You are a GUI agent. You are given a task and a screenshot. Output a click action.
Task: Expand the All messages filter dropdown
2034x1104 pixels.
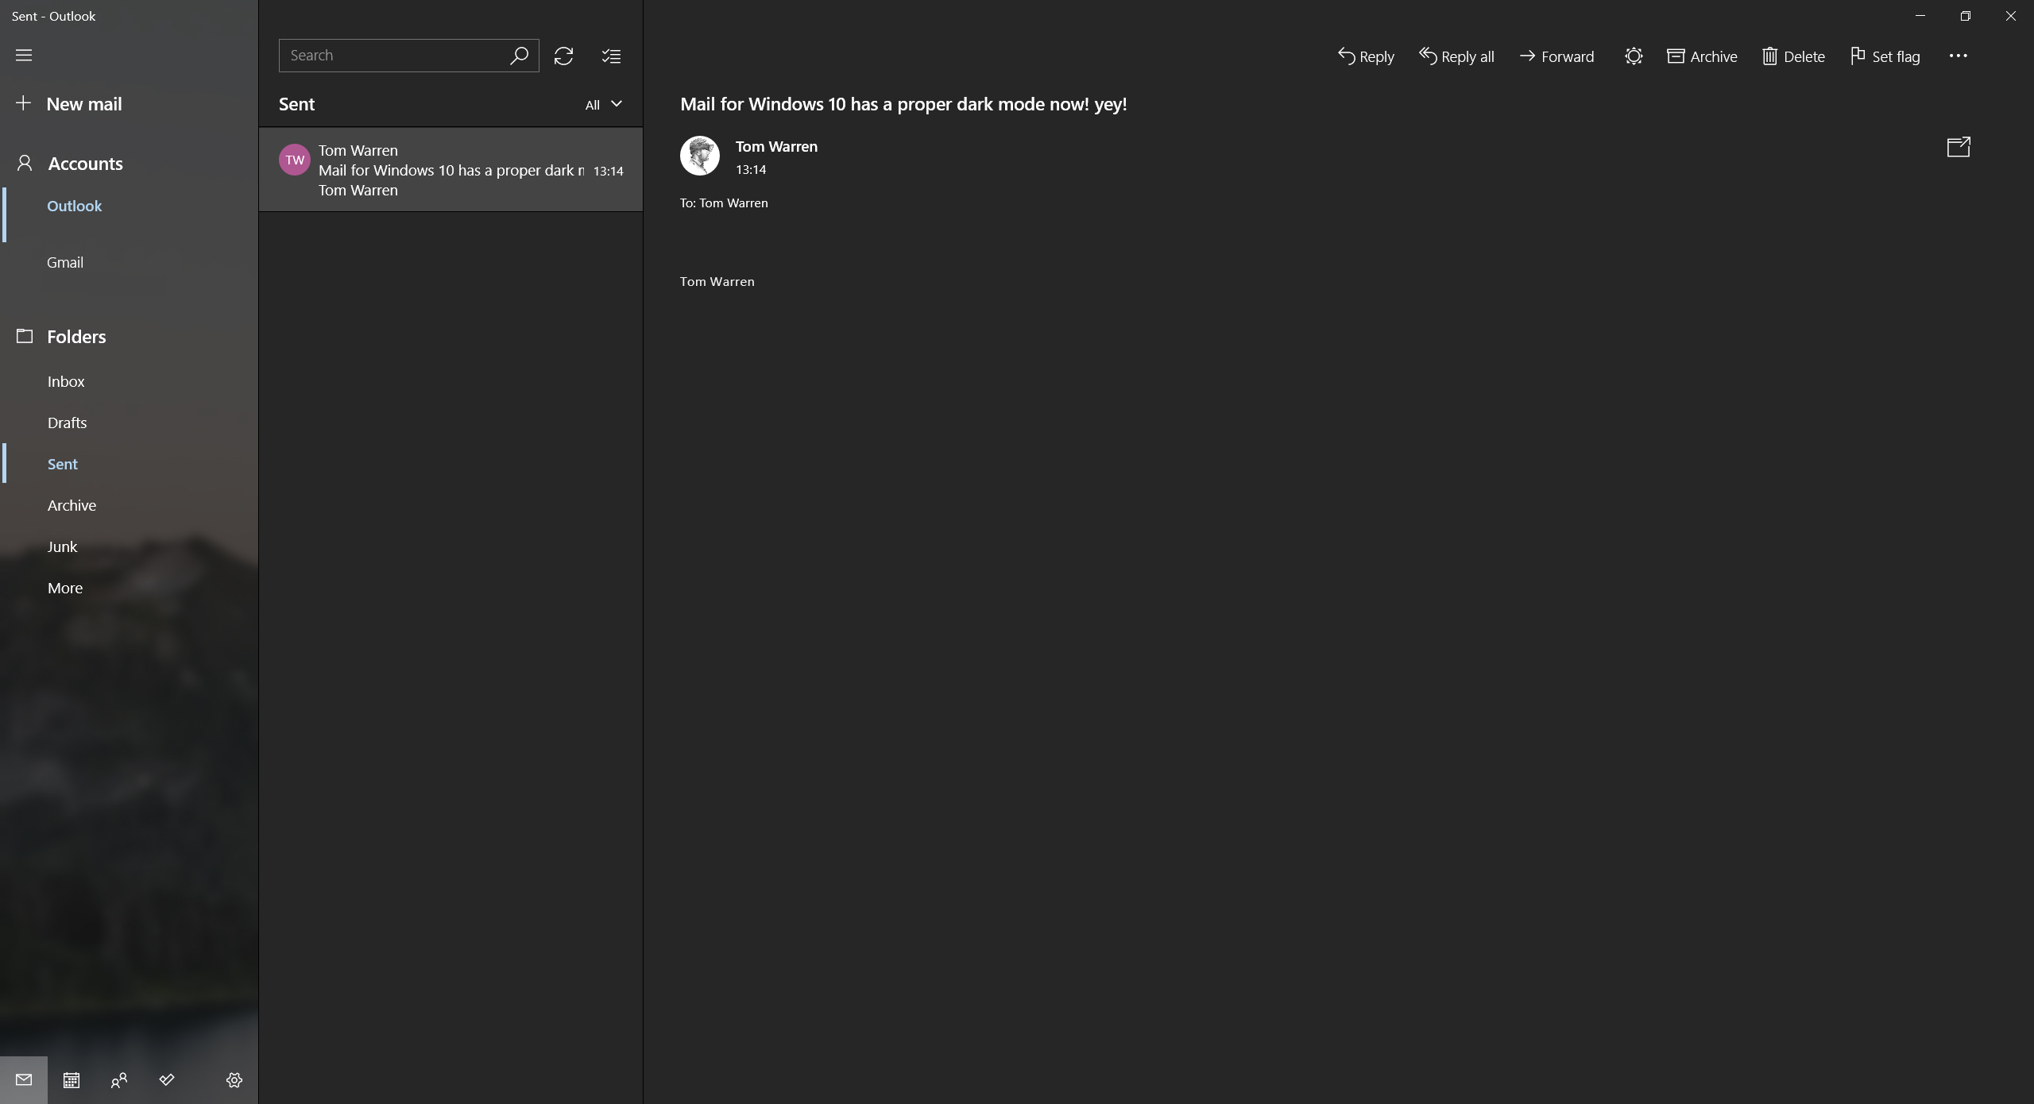pyautogui.click(x=604, y=103)
